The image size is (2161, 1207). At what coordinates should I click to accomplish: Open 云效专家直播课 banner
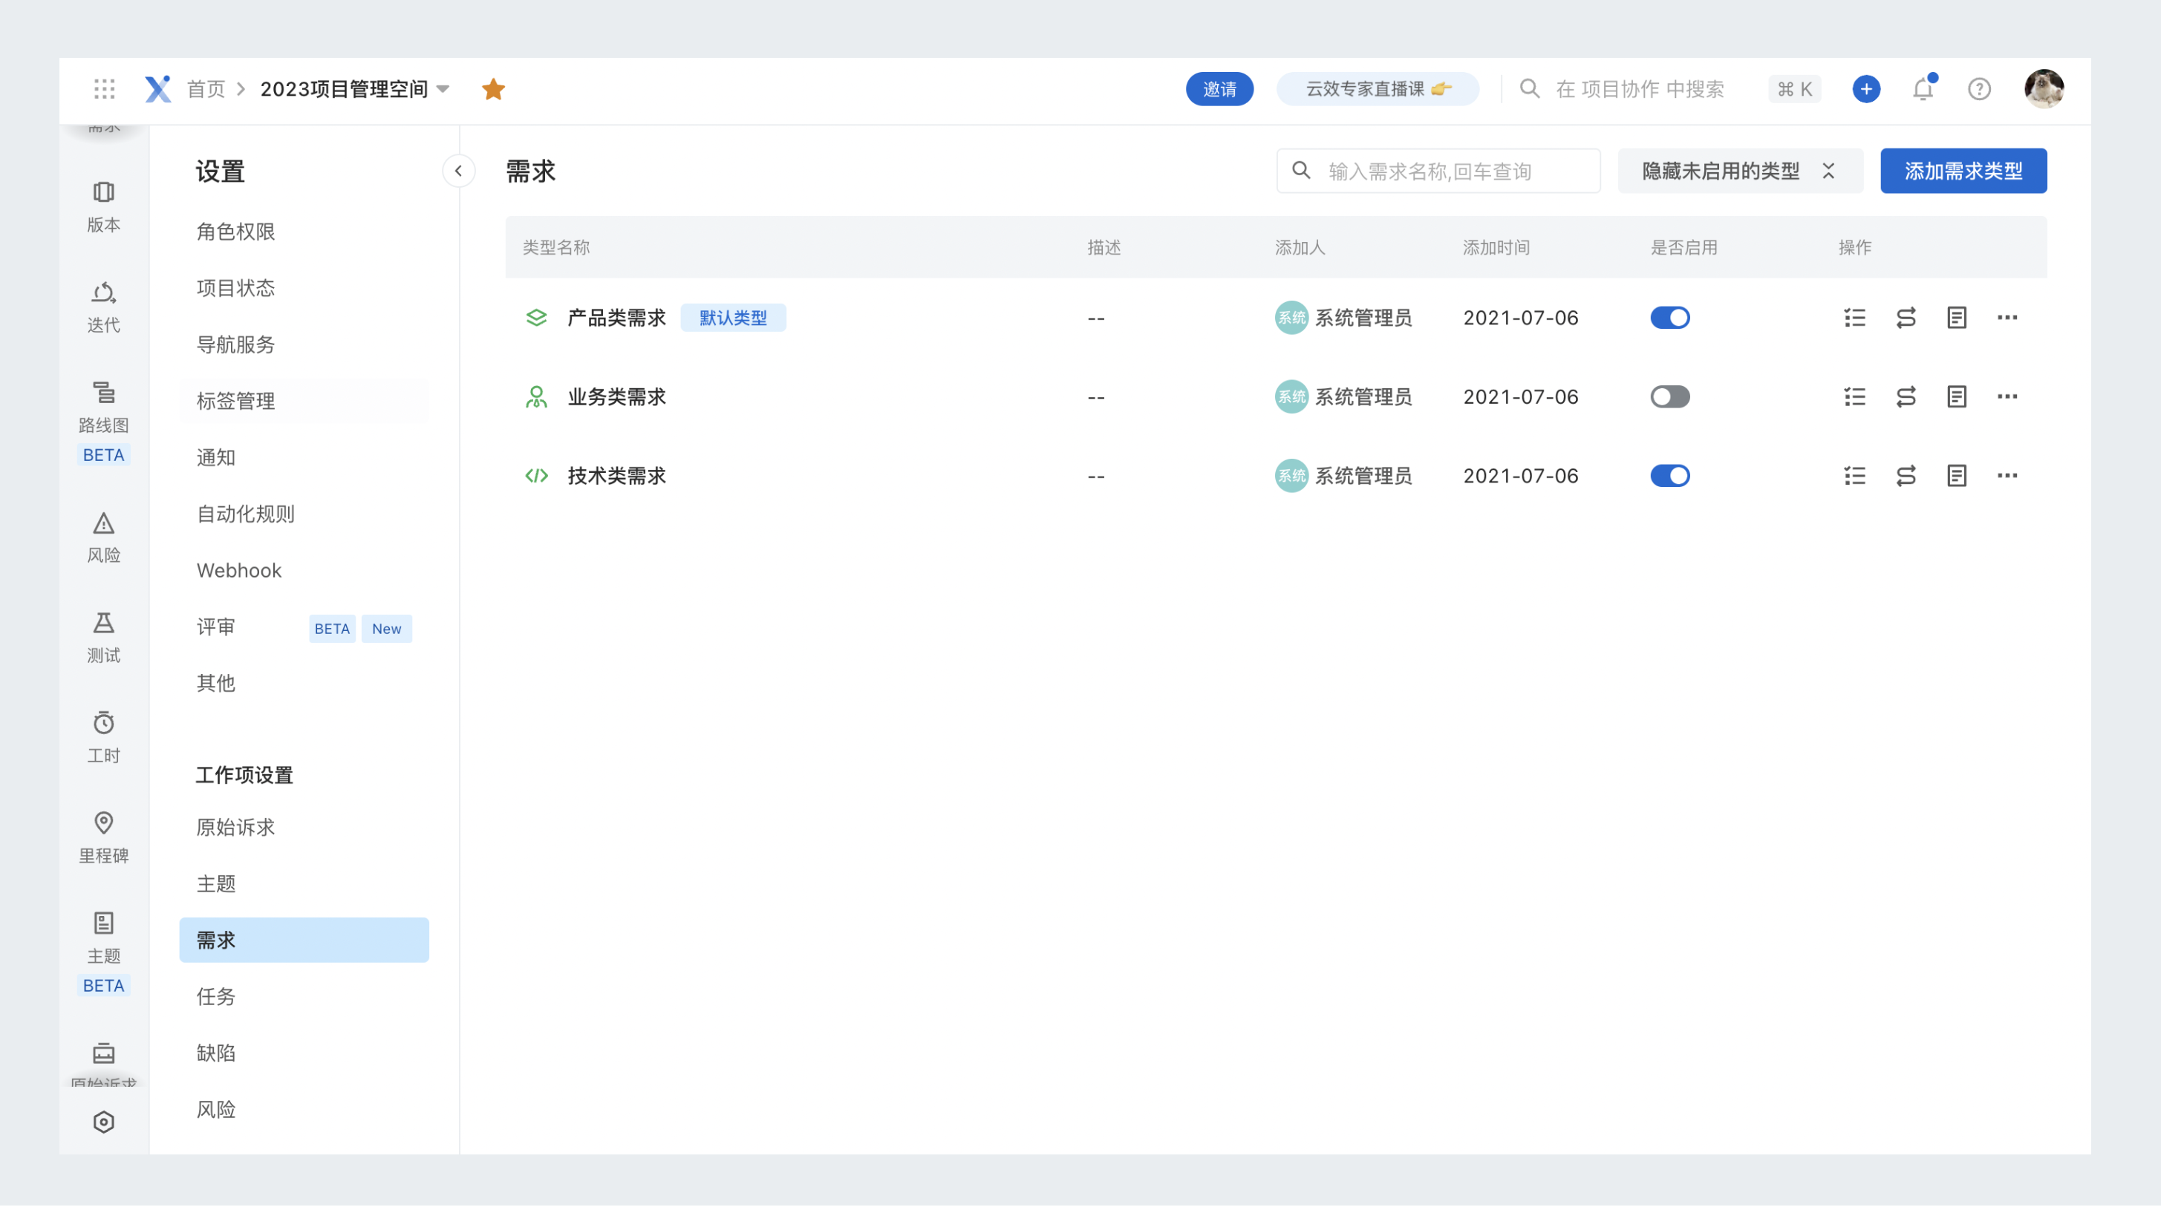coord(1377,89)
